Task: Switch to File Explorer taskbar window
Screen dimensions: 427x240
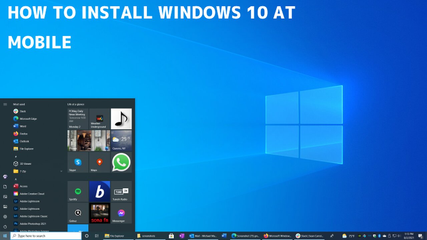Action: 118,236
